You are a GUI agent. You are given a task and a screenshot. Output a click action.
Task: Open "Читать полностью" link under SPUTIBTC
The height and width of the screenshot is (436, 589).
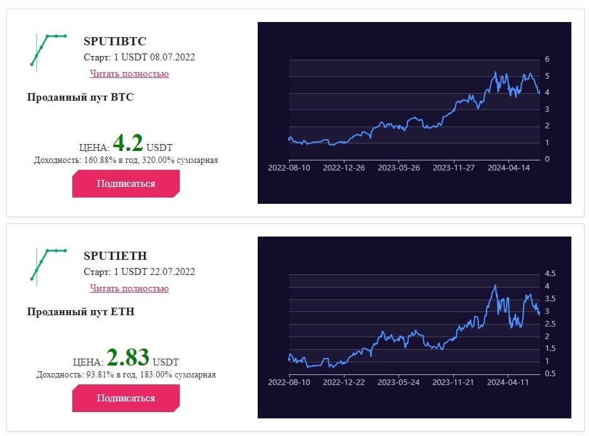coord(129,74)
